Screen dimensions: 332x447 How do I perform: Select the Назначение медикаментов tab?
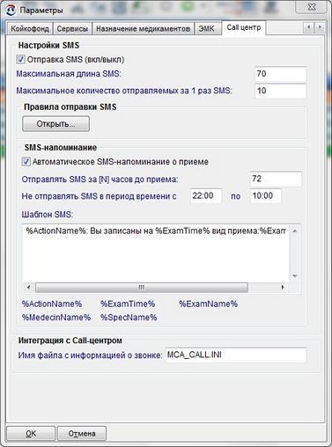pyautogui.click(x=143, y=29)
